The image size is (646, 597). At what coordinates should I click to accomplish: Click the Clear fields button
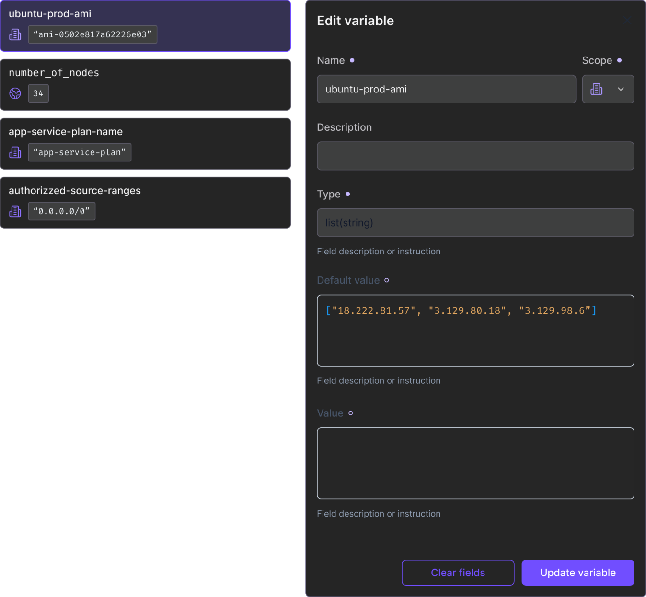pyautogui.click(x=457, y=573)
